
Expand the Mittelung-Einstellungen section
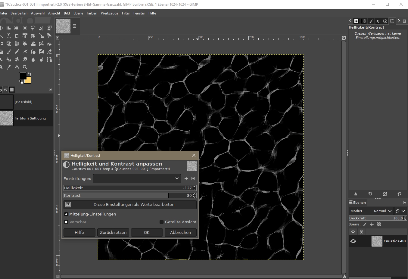coord(66,214)
